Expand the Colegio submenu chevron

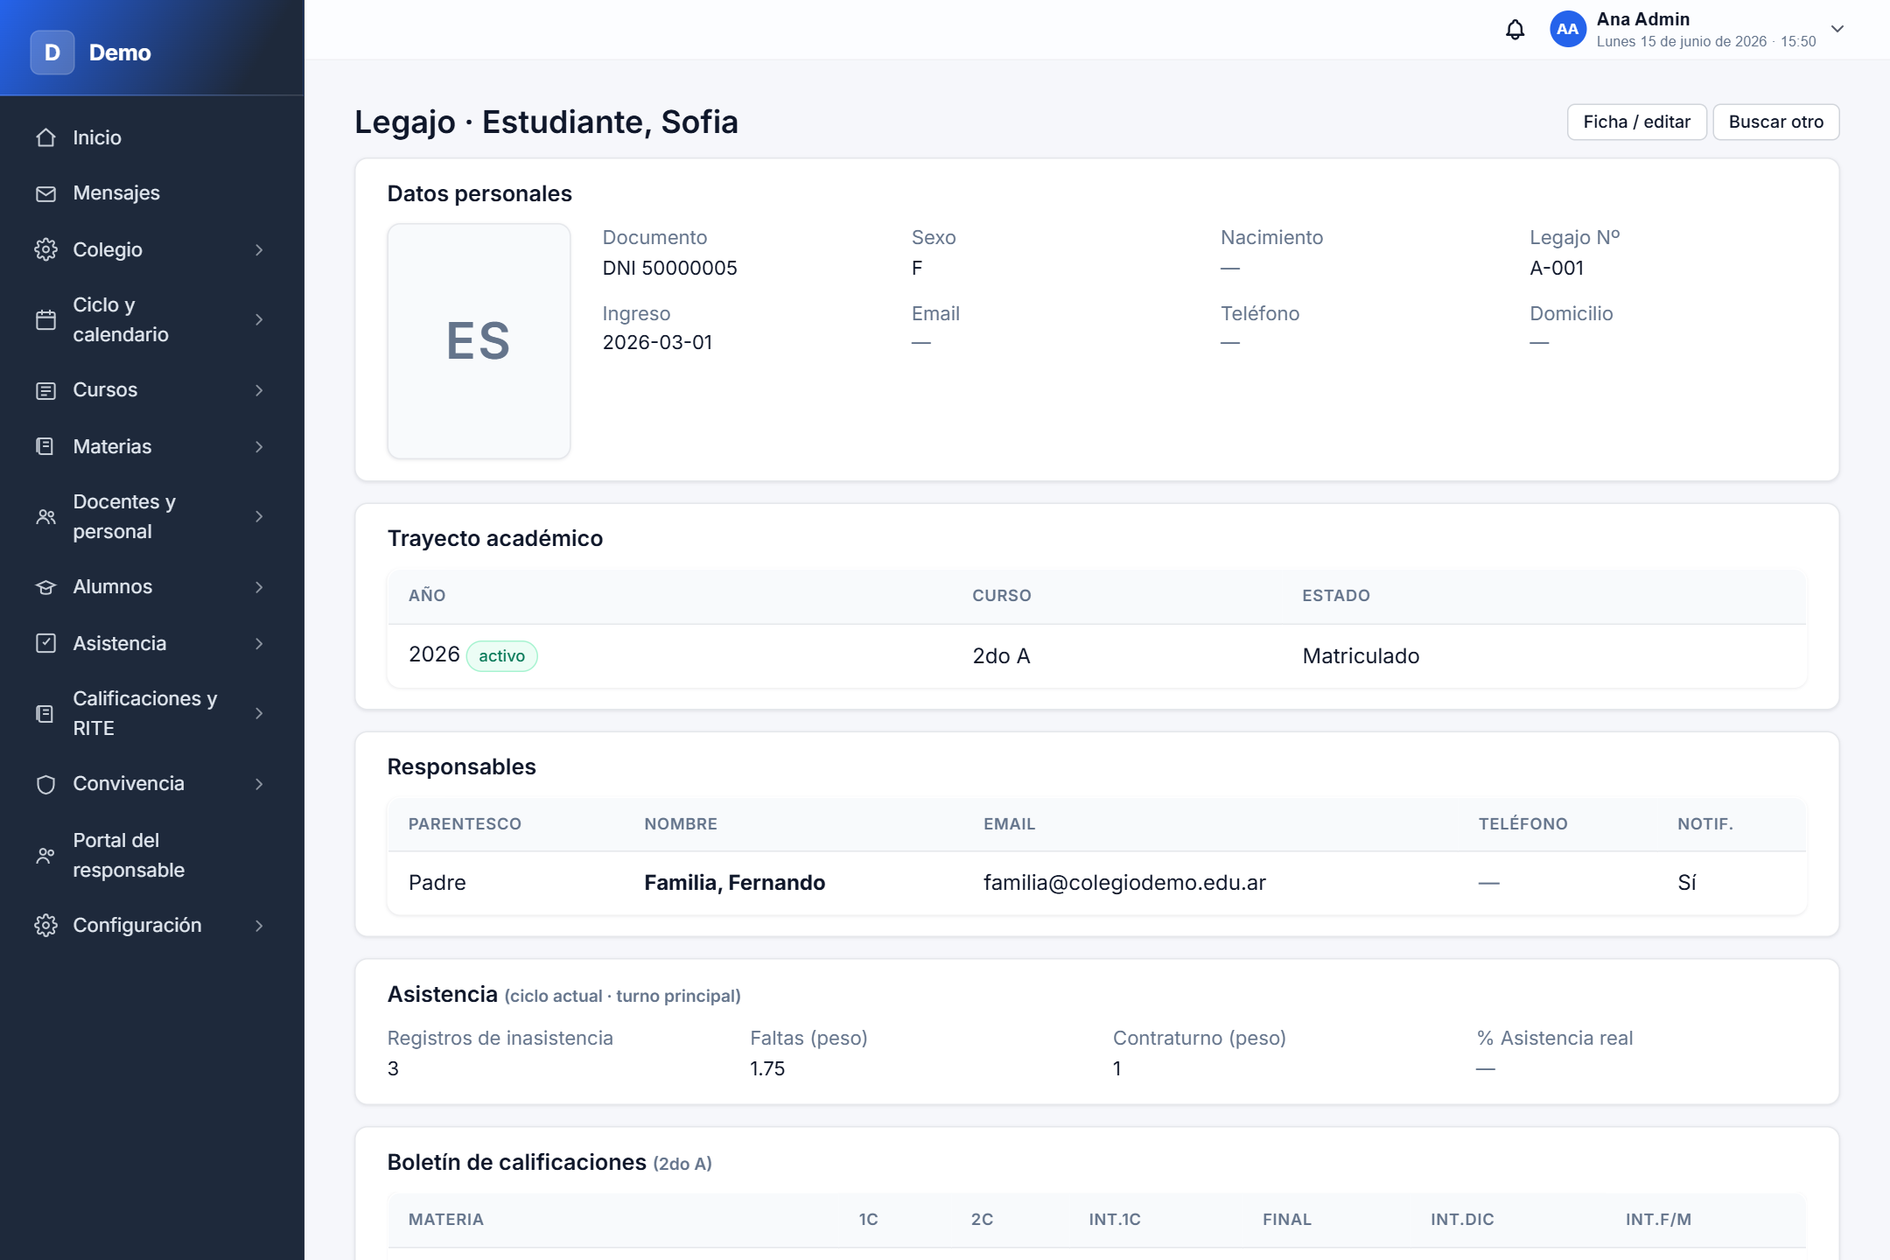259,250
